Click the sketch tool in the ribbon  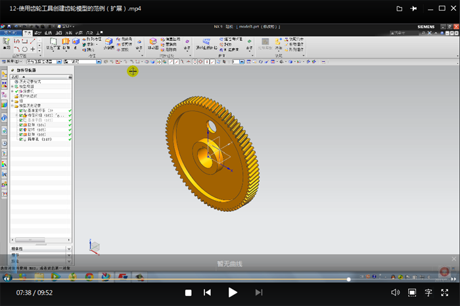7,41
